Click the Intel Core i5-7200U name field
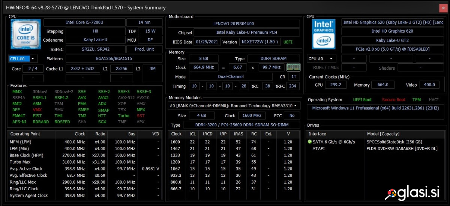 pos(95,22)
